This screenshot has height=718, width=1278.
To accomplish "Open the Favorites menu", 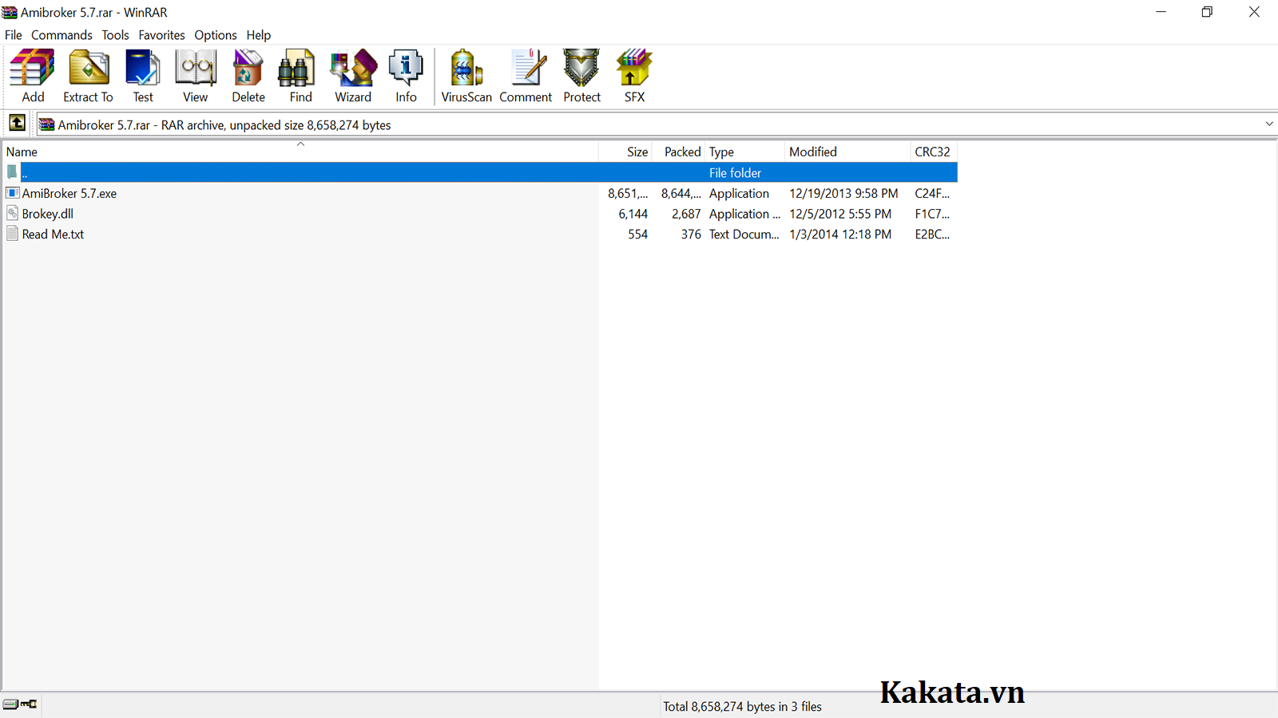I will point(161,35).
